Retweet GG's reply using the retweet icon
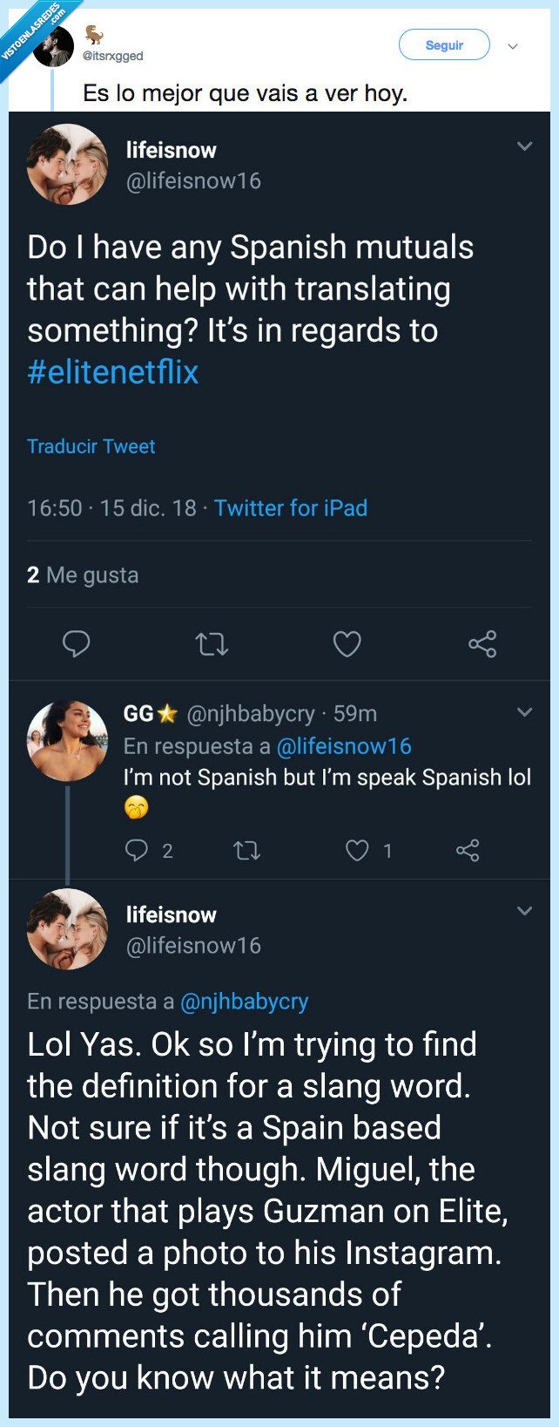This screenshot has height=1427, width=559. click(x=246, y=850)
